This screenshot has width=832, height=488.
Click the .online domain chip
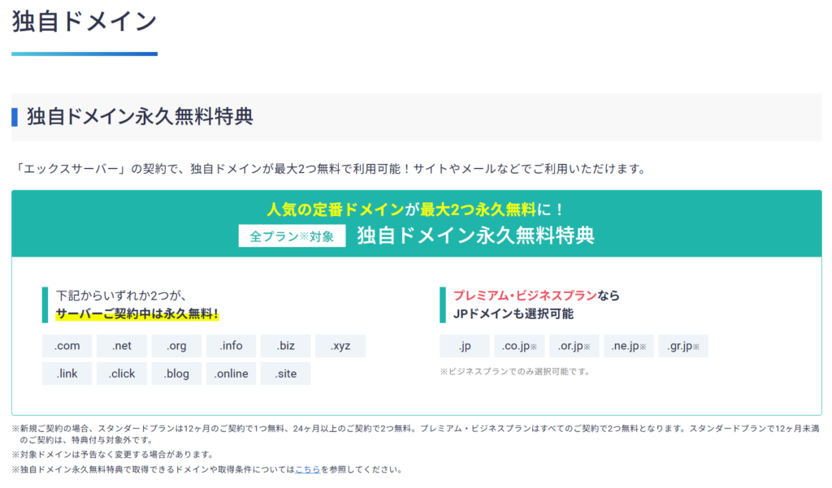231,374
